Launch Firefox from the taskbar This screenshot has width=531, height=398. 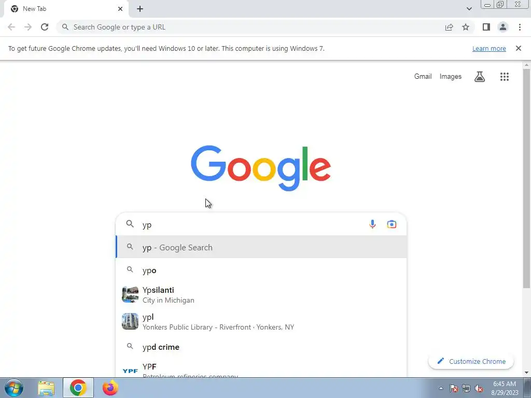[110, 388]
